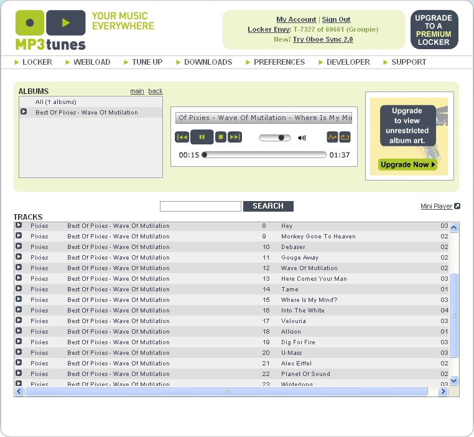Play track 18 Allison
Image resolution: width=474 pixels, height=437 pixels.
pos(19,331)
